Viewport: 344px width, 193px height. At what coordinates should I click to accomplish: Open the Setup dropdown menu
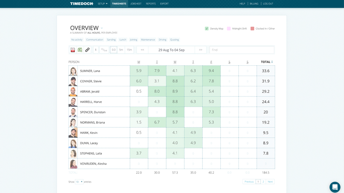point(102,4)
